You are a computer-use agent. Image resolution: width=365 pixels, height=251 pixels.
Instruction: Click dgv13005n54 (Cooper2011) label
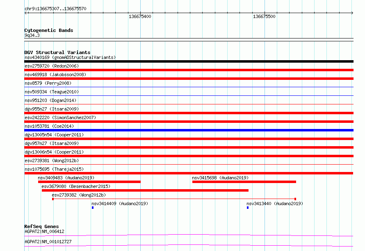(x=54, y=135)
